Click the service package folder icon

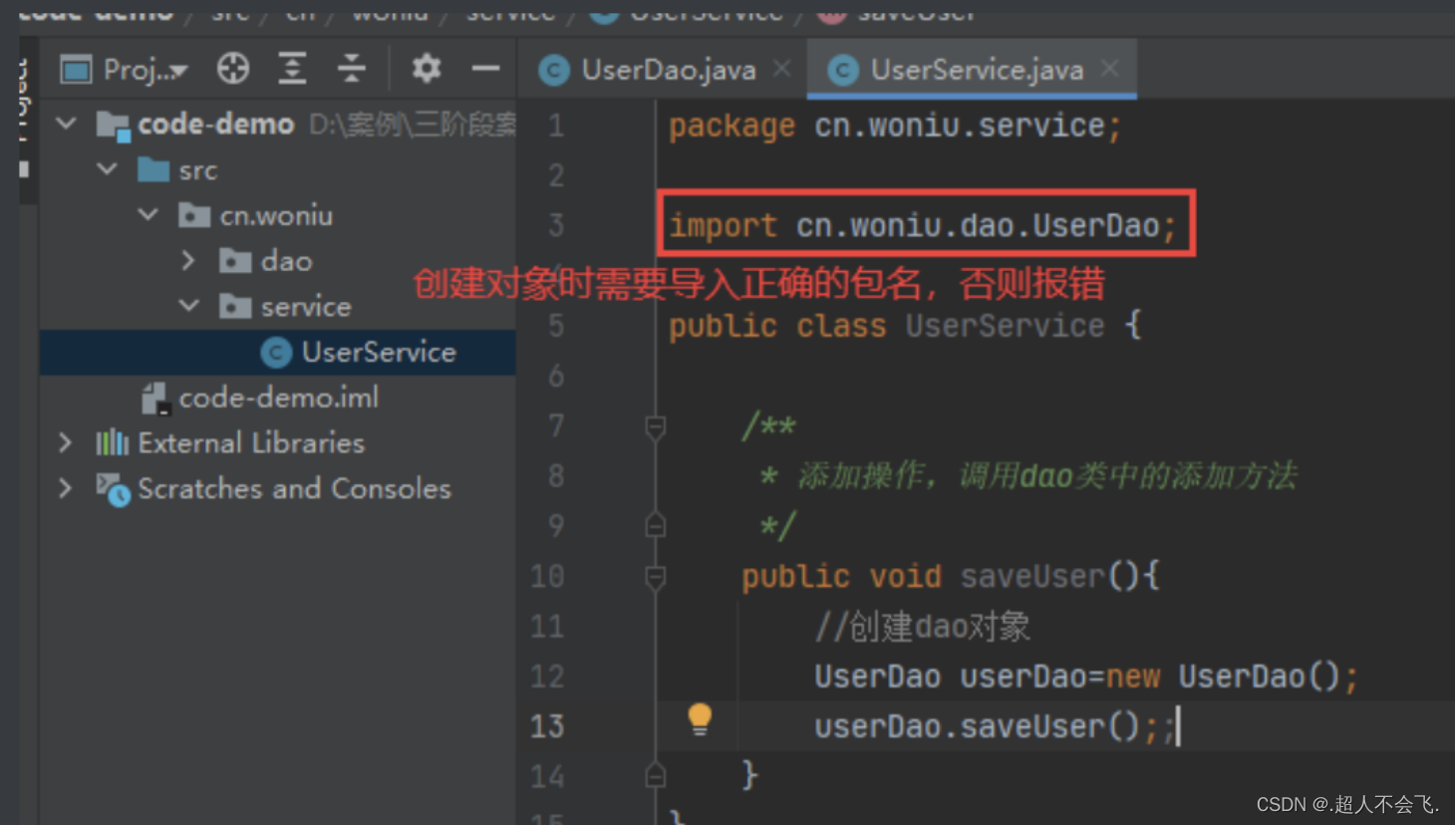coord(235,306)
